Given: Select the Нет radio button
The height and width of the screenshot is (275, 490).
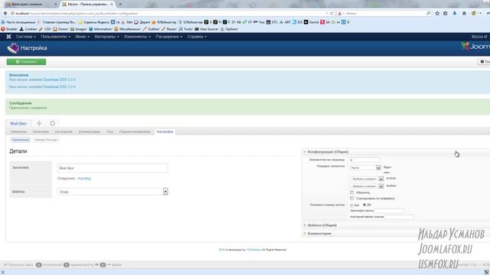Looking at the screenshot, I should point(352,205).
